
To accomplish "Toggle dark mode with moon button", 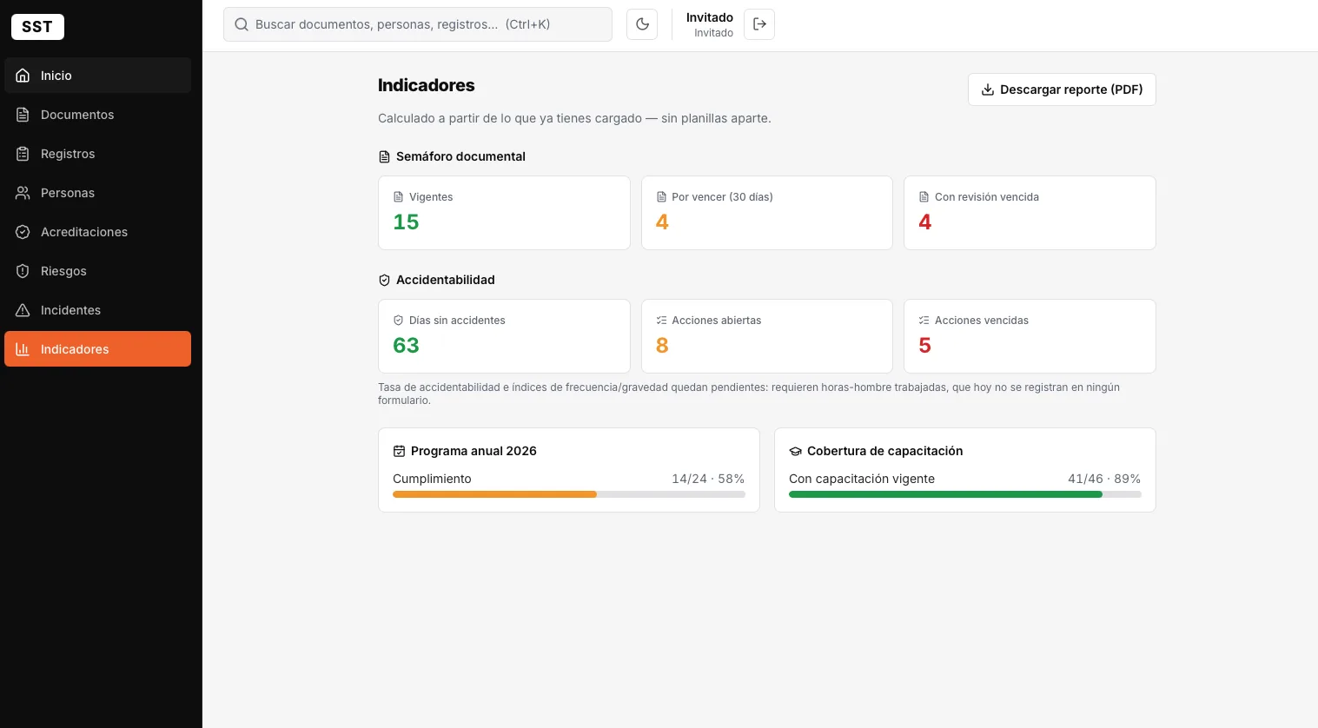I will (642, 24).
